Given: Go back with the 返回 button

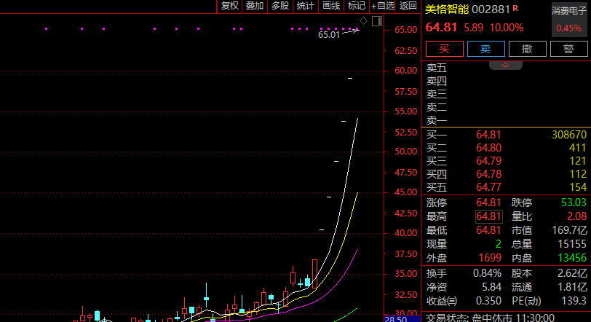Looking at the screenshot, I should pyautogui.click(x=408, y=6).
